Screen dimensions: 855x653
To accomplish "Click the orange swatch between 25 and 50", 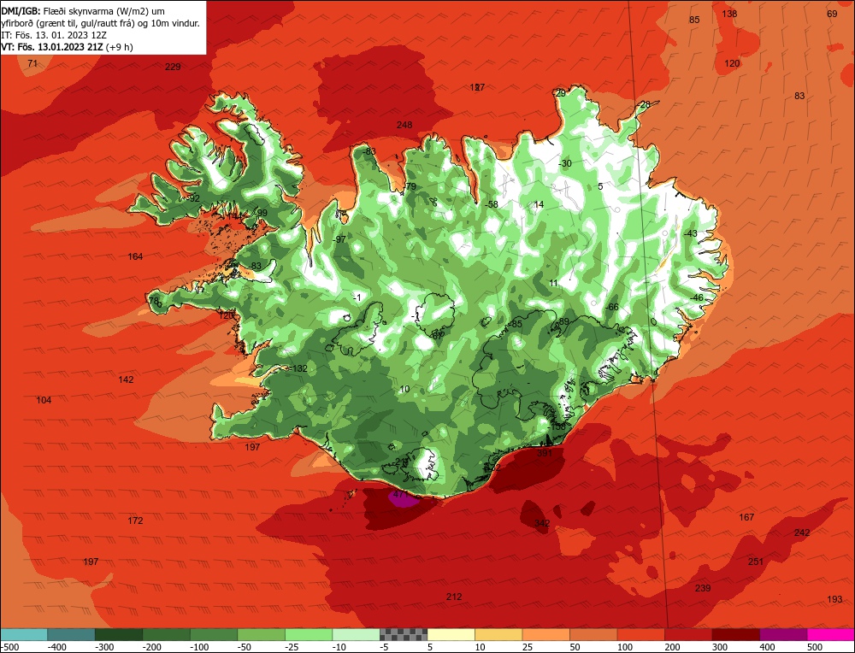I will click(545, 634).
